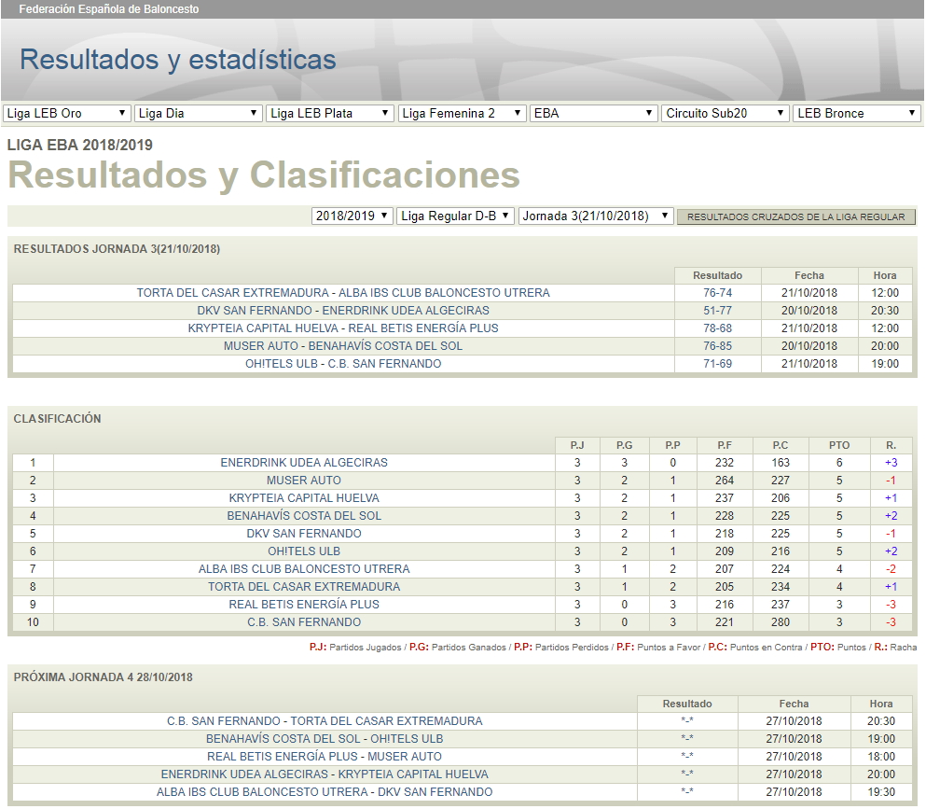
Task: Click Muser Auto in the classification table
Action: click(304, 481)
